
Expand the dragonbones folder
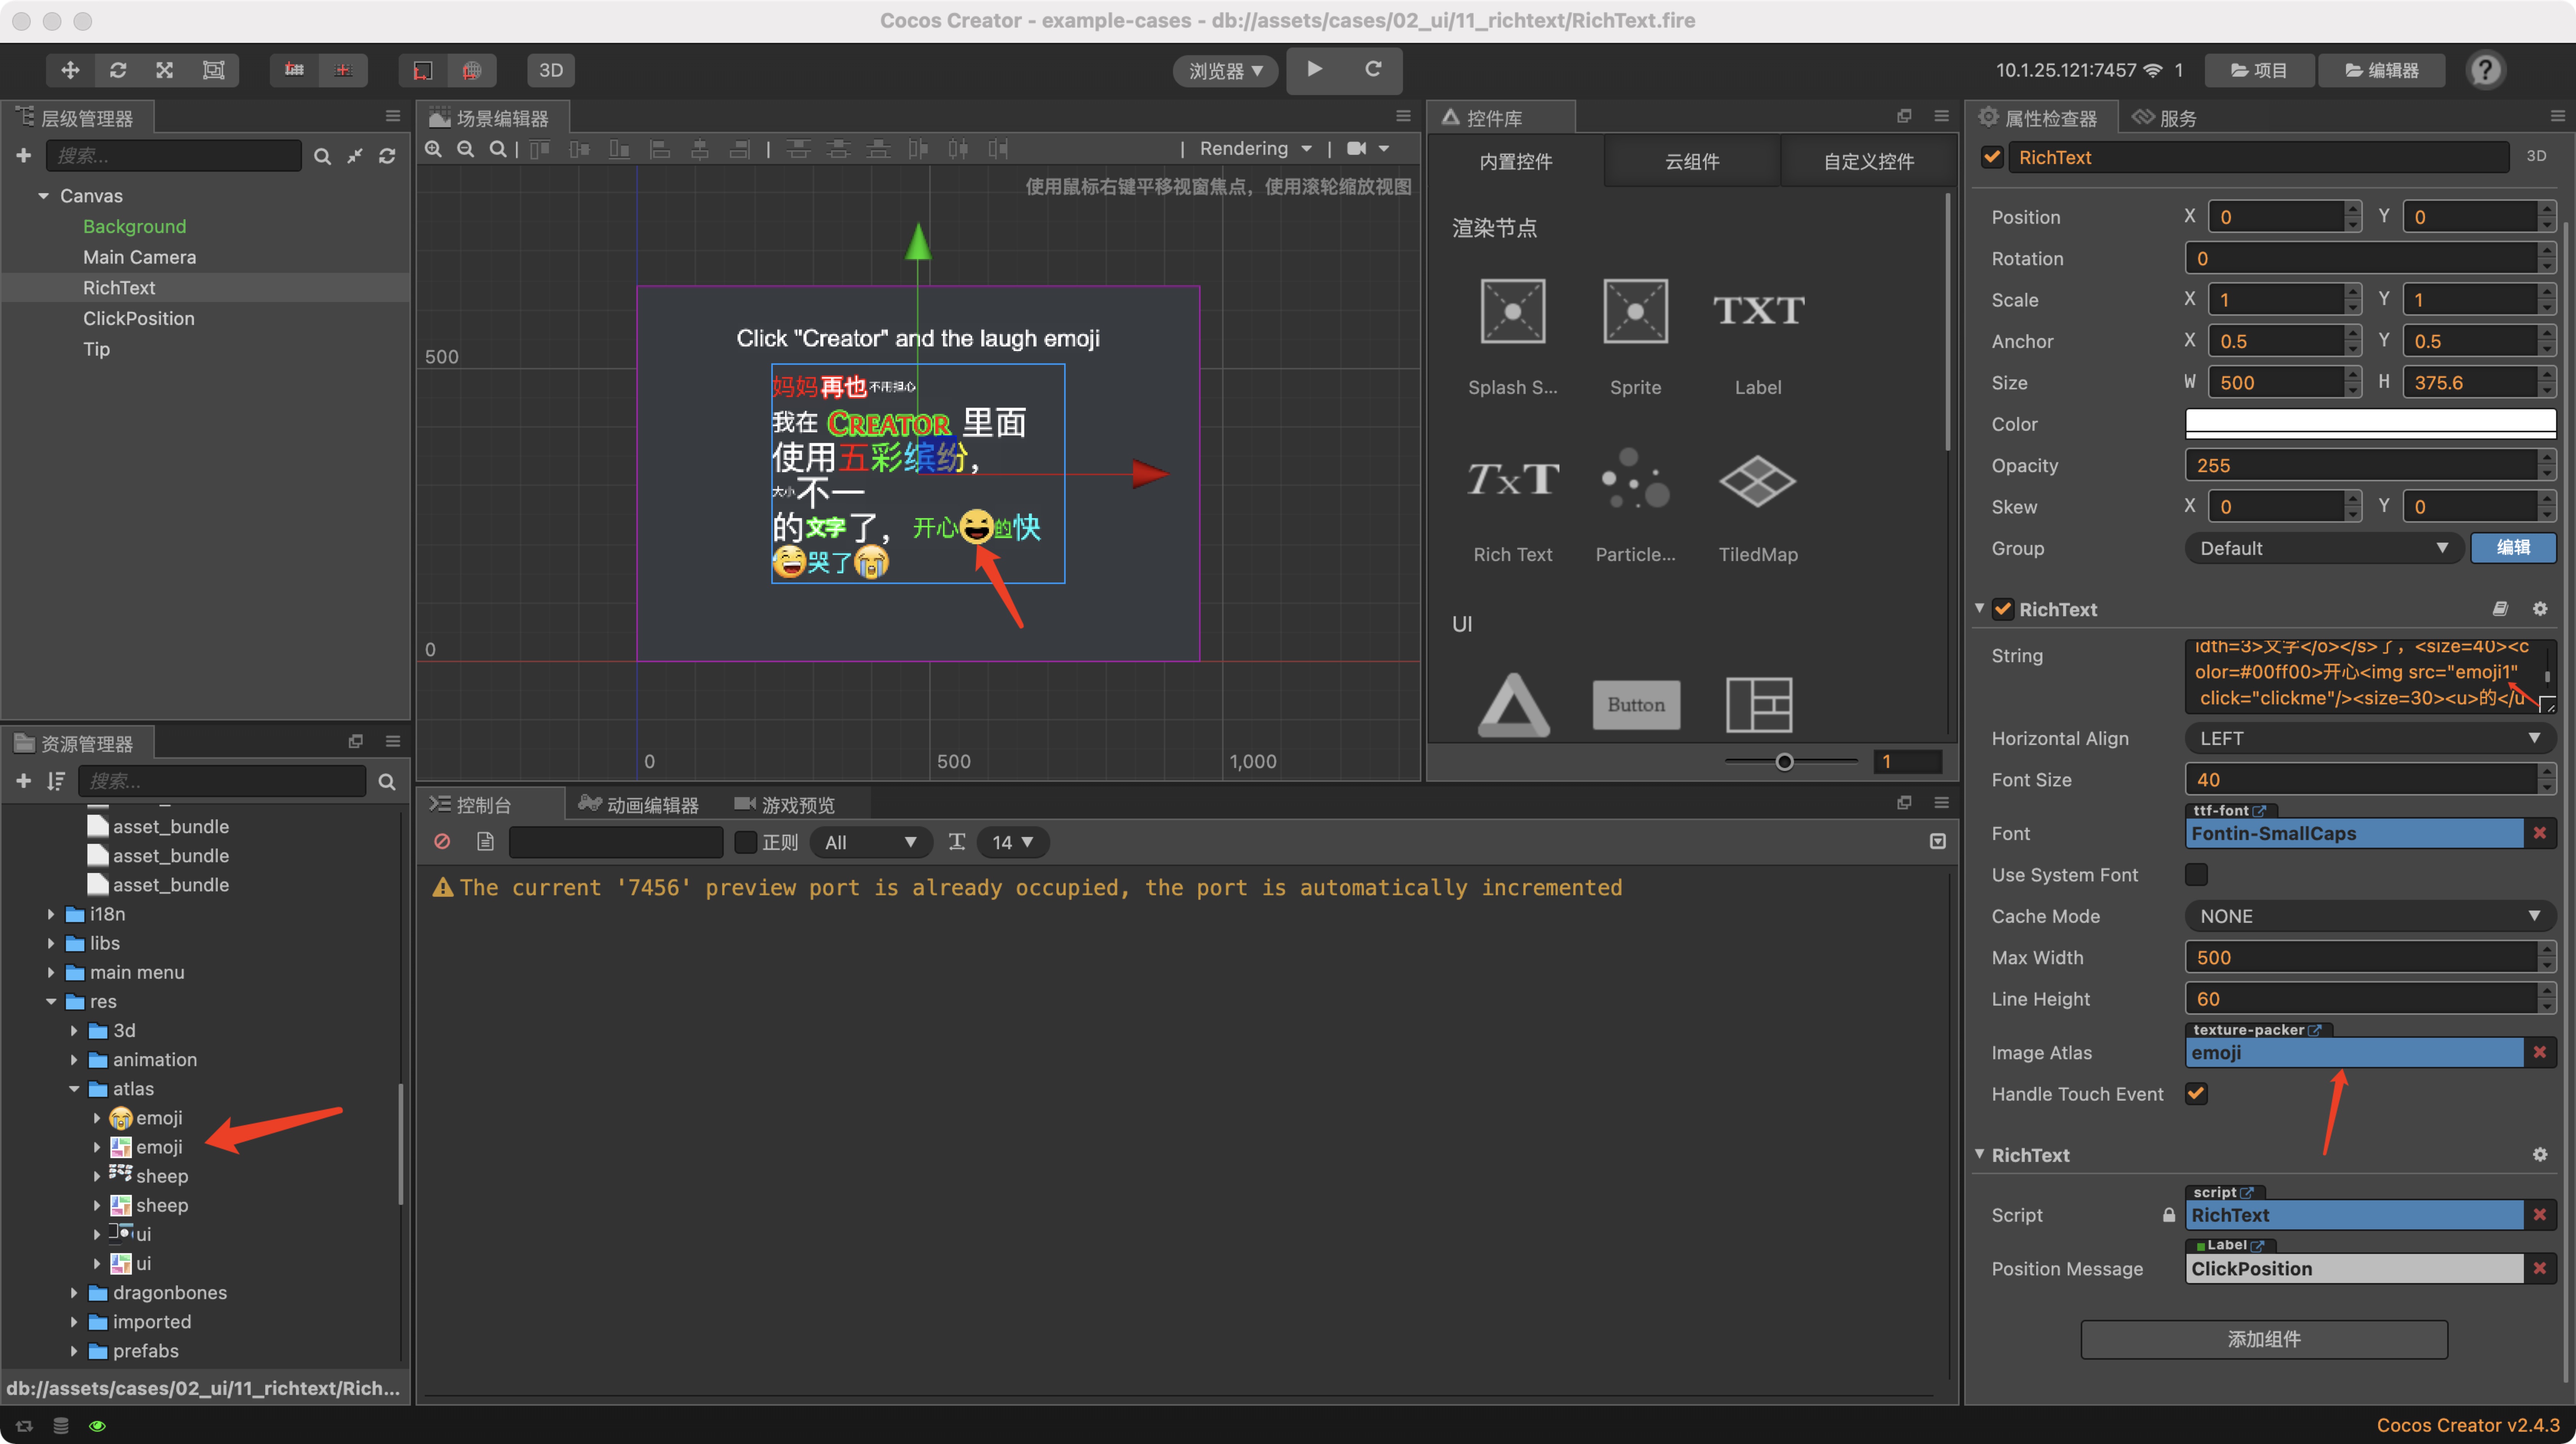click(74, 1293)
